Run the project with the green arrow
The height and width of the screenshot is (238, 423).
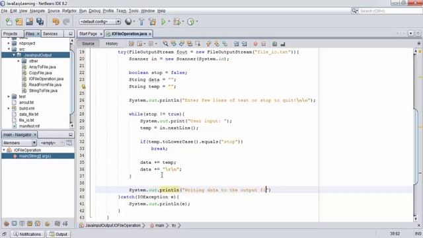click(x=163, y=22)
